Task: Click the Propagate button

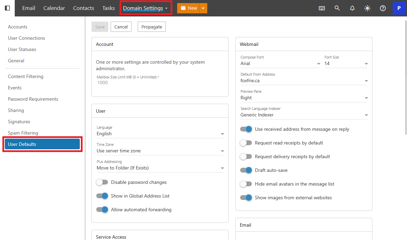Action: [151, 27]
